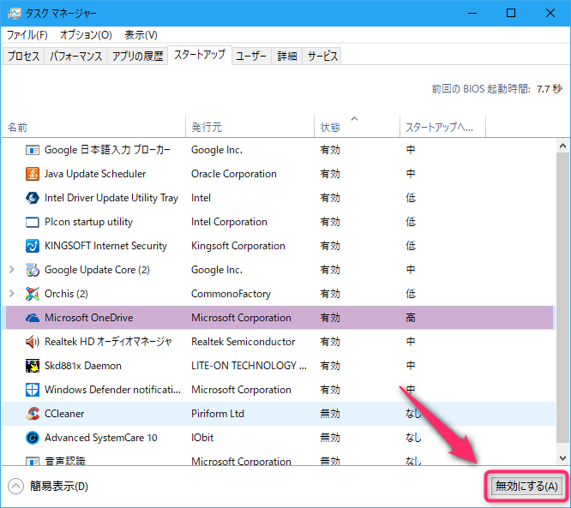571x508 pixels.
Task: Click publisher CommonoFactory
Action: point(231,294)
